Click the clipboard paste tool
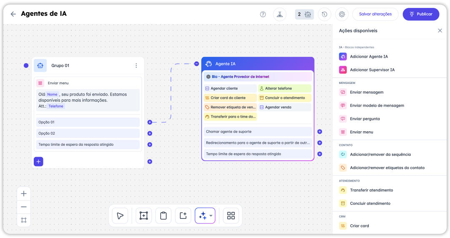 163,216
